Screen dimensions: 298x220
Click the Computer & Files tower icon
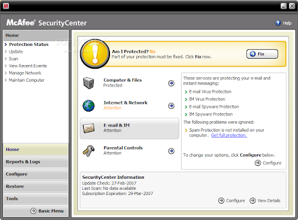pos(88,83)
